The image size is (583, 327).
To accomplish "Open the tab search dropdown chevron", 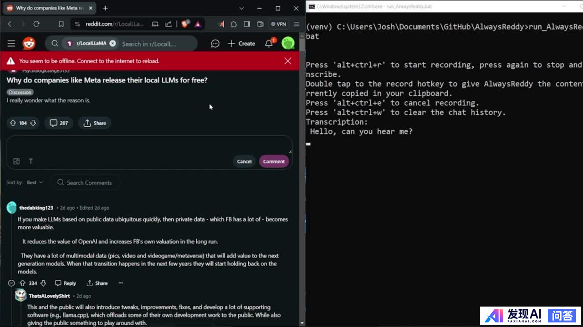I will click(x=241, y=8).
